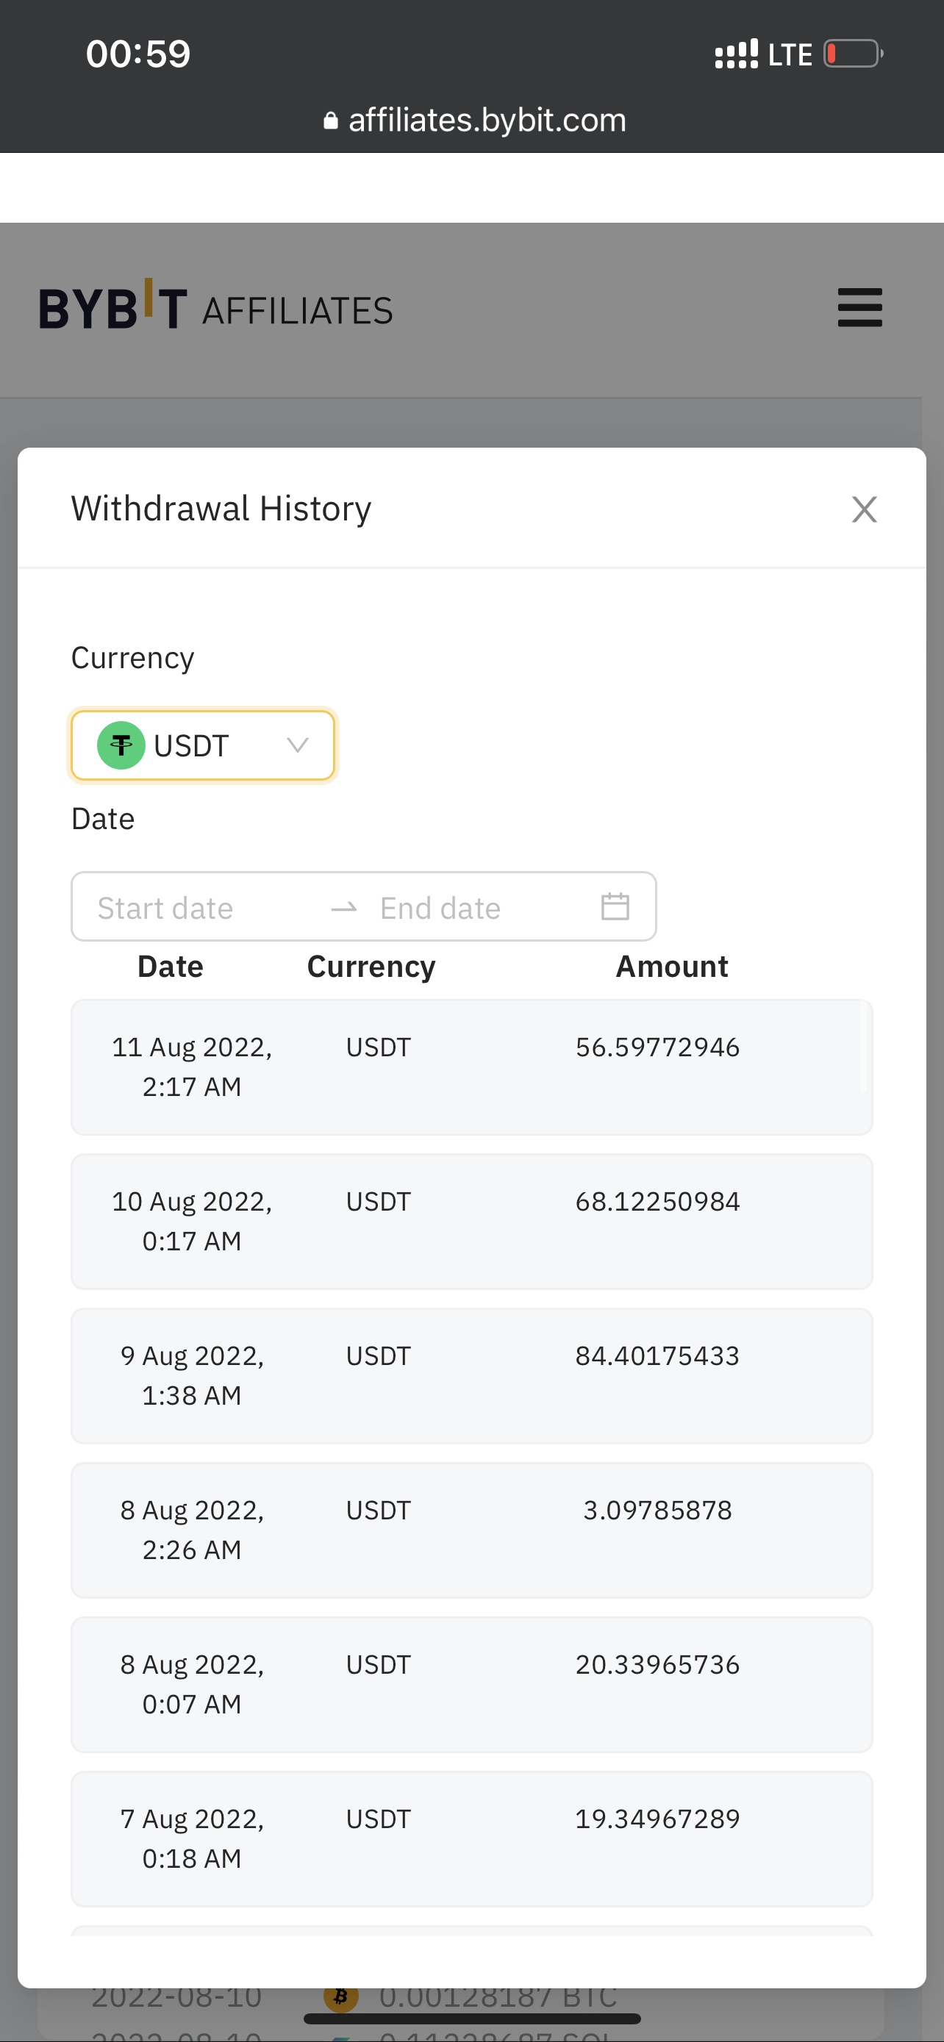Viewport: 944px width, 2042px height.
Task: Click the Date column header
Action: click(171, 967)
